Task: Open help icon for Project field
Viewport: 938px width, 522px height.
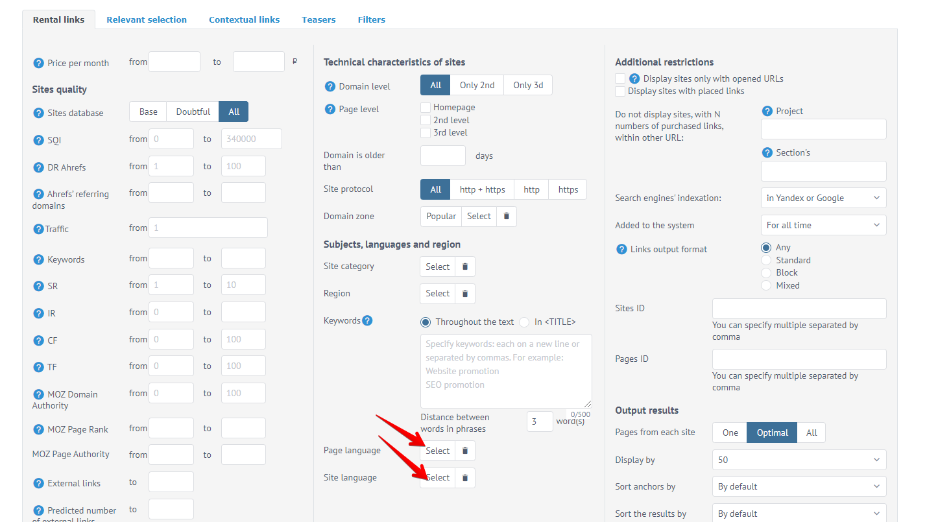Action: click(767, 111)
